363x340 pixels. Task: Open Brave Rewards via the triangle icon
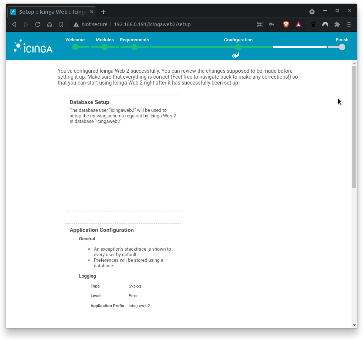point(298,24)
